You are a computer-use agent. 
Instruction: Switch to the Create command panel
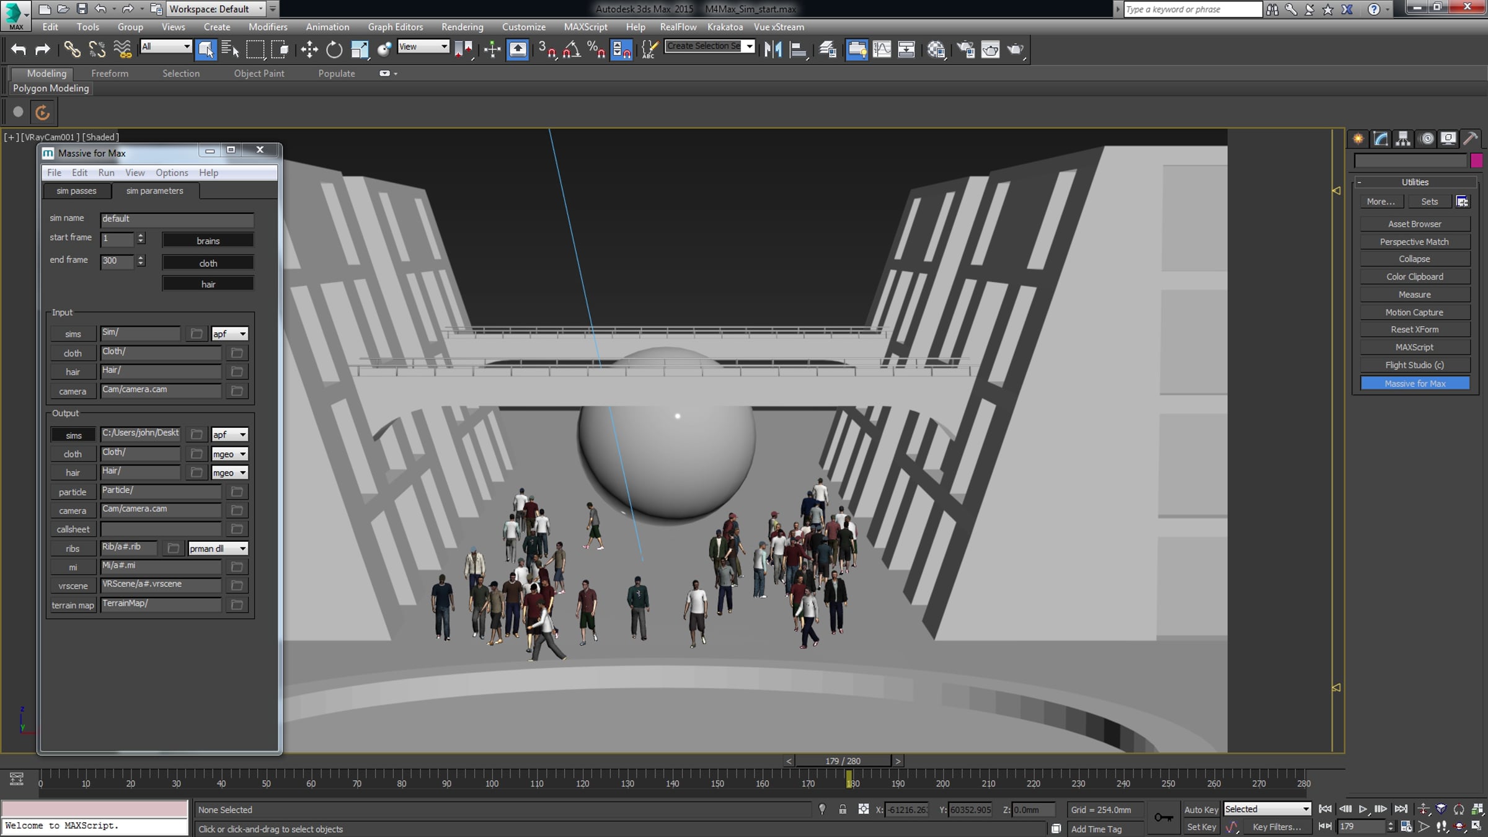pyautogui.click(x=1358, y=138)
